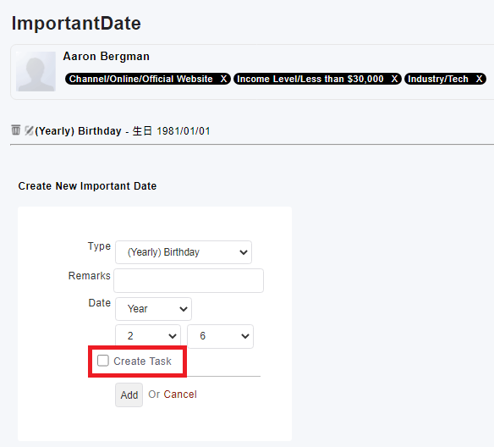Screen dimensions: 494x447
Task: Select the Channel/Online/Official Website tag label
Action: click(140, 79)
